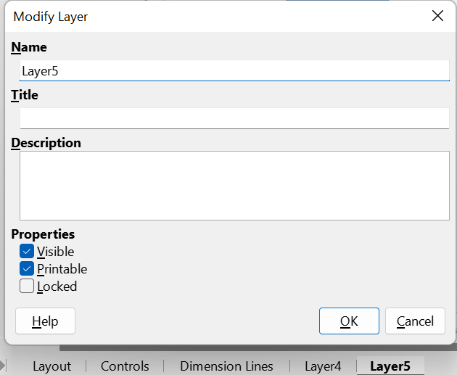Switch to the Layer4 tab
The width and height of the screenshot is (457, 375).
(x=323, y=366)
